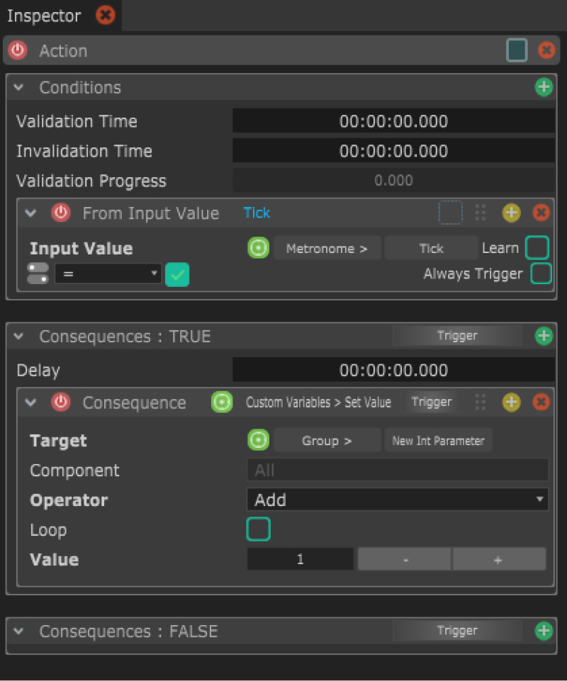Remove the Action with its red X

pyautogui.click(x=546, y=50)
